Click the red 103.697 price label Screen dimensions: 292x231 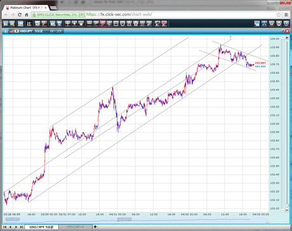click(x=260, y=63)
